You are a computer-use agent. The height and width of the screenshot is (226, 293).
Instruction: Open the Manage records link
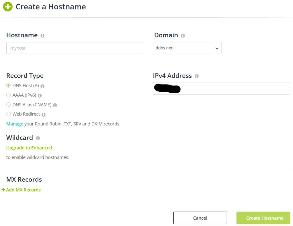pyautogui.click(x=15, y=124)
